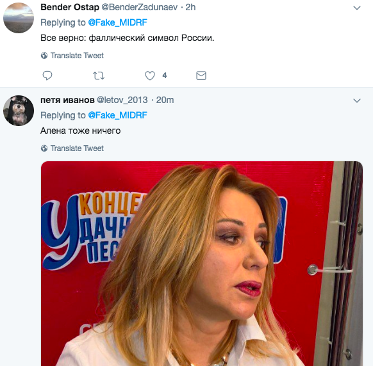Click globe icon on Bender Ostap's tweet
Screen dimensions: 373x366
pos(44,56)
